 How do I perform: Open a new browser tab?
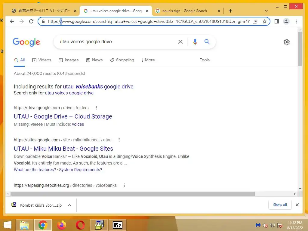tap(230, 11)
